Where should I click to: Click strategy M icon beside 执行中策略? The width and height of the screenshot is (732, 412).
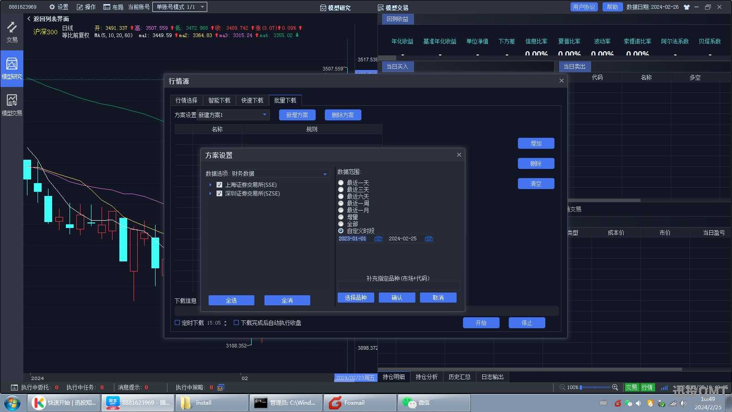221,387
